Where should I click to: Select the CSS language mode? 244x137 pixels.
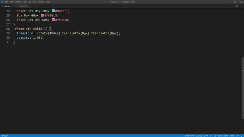[x=215, y=136]
